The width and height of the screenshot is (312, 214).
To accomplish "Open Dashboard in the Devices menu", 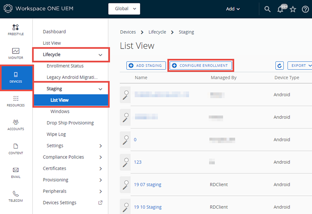I will pos(54,32).
